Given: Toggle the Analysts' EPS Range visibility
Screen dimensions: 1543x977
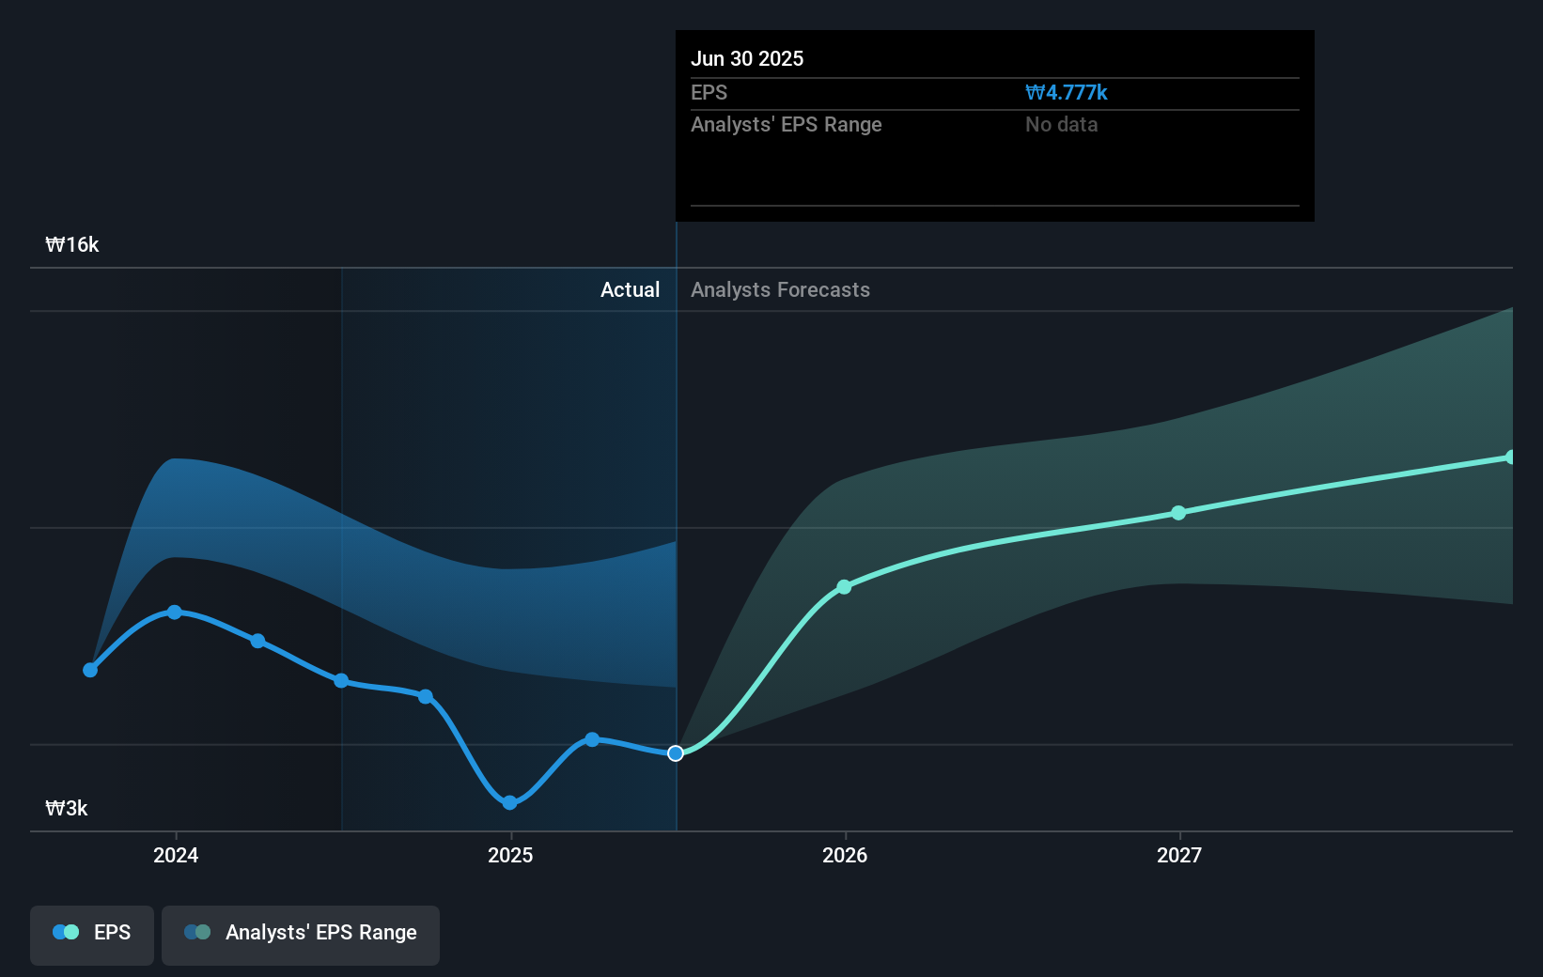Looking at the screenshot, I should (x=301, y=934).
